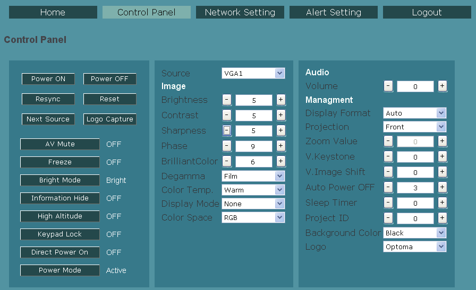Image resolution: width=476 pixels, height=290 pixels.
Task: Open the Home tab
Action: tap(53, 12)
